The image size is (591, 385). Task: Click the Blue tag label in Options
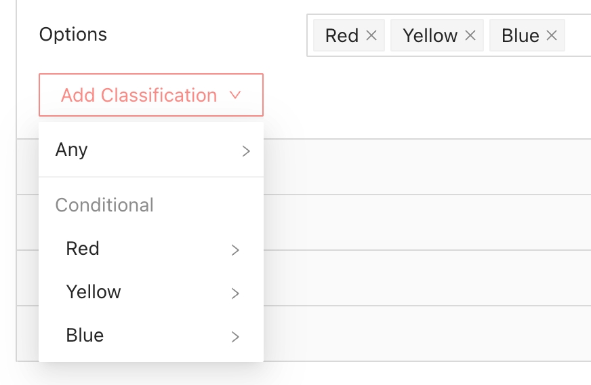click(520, 36)
